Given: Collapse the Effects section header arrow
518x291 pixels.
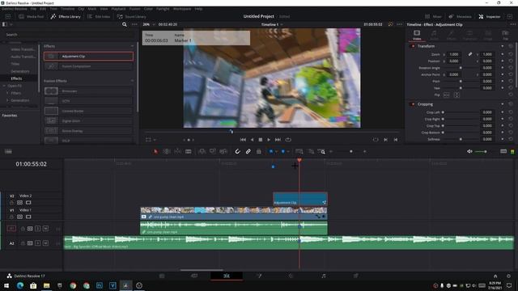Looking at the screenshot, I should 132,46.
